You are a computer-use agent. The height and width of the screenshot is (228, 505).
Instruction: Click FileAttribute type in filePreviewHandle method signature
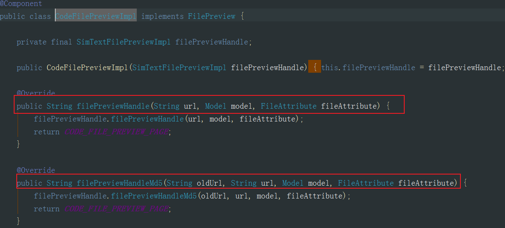(289, 106)
